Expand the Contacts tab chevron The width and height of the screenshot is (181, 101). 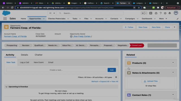121,19
